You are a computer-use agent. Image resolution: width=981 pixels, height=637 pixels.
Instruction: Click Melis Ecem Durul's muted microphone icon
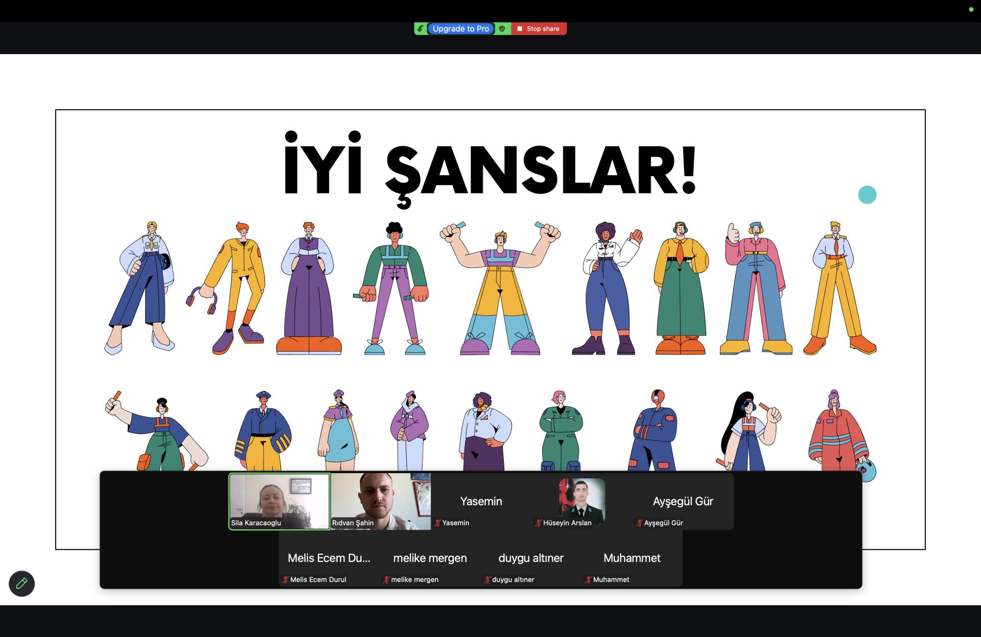(x=286, y=579)
